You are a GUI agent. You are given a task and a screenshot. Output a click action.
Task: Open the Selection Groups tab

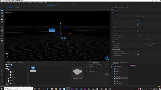point(124,62)
